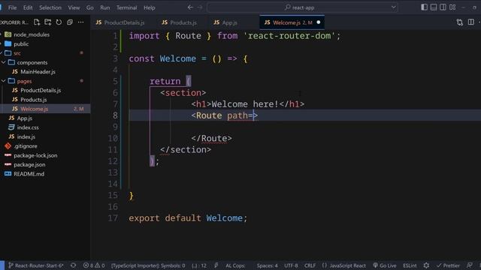This screenshot has width=481, height=270.
Task: Click the CRLF end-of-line selector
Action: point(310,265)
